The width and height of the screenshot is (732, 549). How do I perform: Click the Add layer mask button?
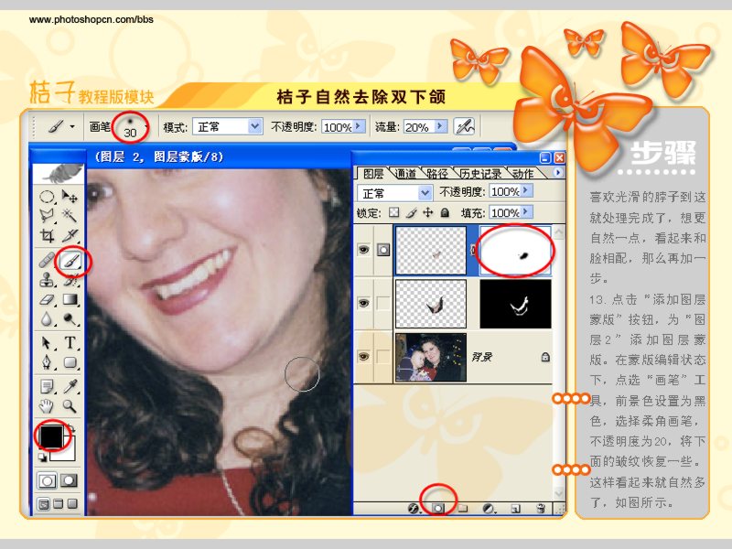tap(438, 508)
